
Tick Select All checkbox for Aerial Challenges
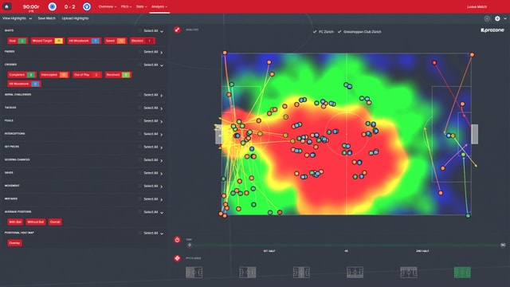click(139, 95)
